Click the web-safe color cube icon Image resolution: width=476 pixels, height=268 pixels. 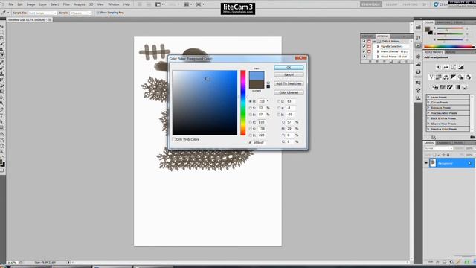tap(268, 83)
